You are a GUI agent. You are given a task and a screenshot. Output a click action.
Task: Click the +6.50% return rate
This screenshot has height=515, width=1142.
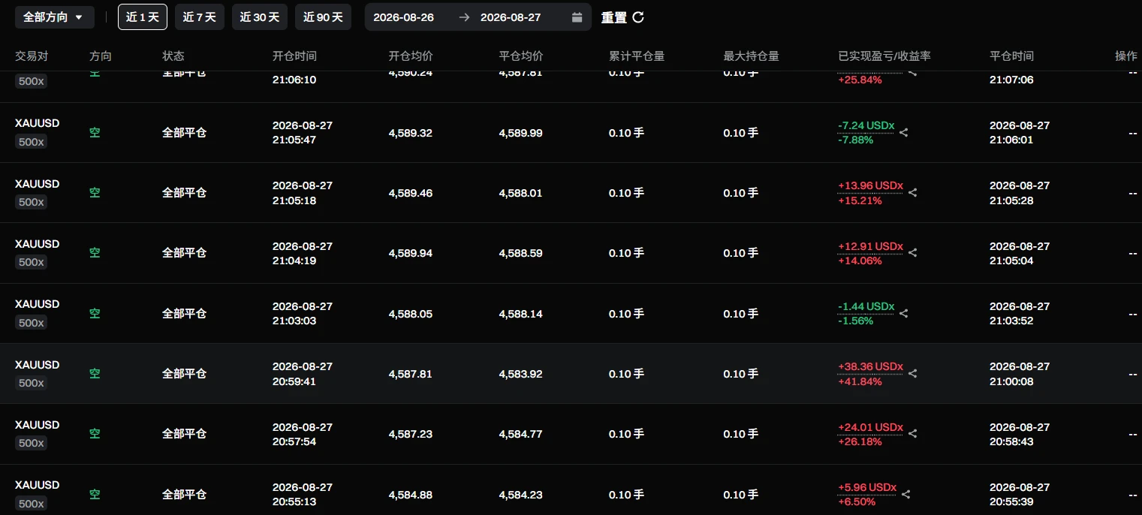857,502
